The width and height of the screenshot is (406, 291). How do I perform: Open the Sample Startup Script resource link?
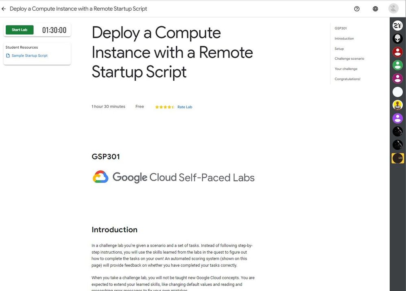[x=30, y=56]
